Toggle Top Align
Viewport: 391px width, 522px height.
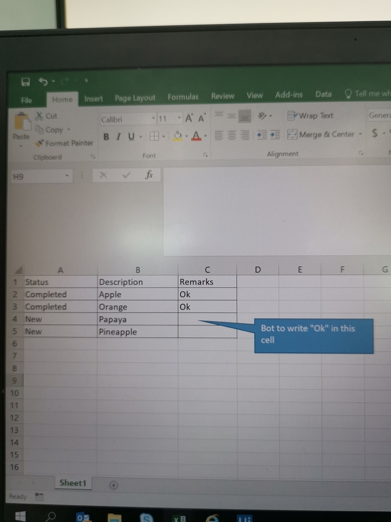(219, 115)
